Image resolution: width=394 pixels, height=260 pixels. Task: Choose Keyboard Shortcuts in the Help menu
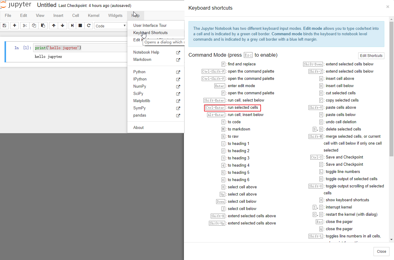tap(150, 33)
